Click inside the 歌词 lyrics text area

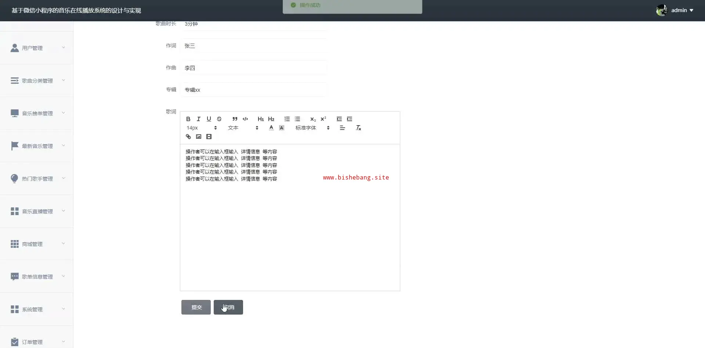(x=290, y=217)
